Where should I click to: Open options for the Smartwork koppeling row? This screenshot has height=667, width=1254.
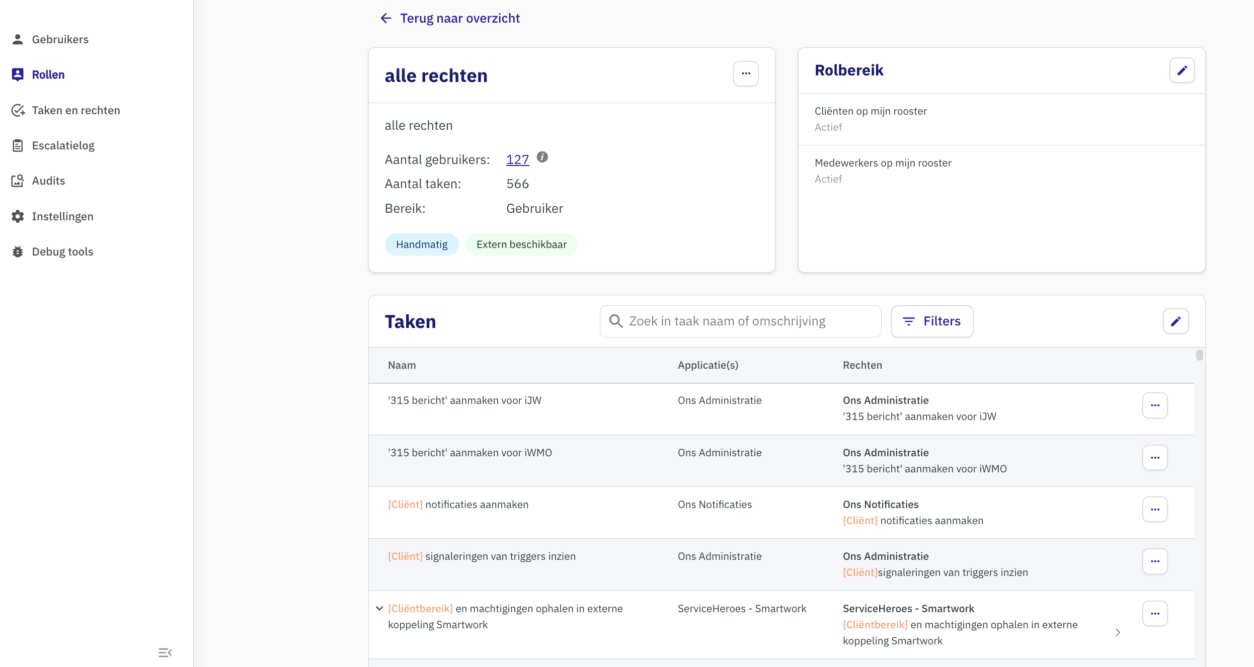pyautogui.click(x=1155, y=614)
